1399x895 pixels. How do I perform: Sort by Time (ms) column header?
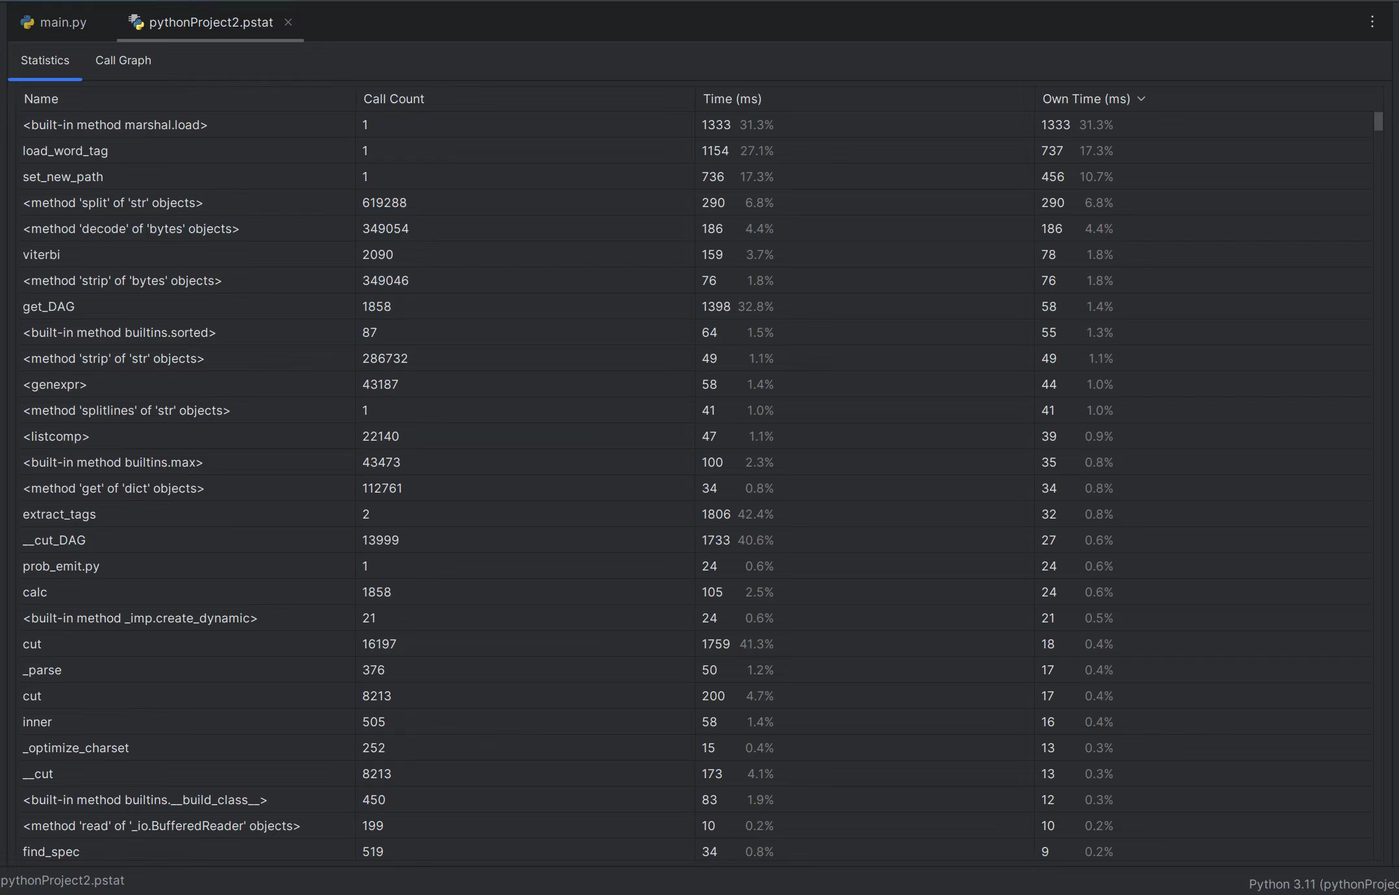coord(732,99)
